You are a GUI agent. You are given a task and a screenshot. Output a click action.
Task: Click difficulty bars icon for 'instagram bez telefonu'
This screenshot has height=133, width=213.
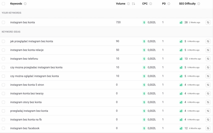181,59
